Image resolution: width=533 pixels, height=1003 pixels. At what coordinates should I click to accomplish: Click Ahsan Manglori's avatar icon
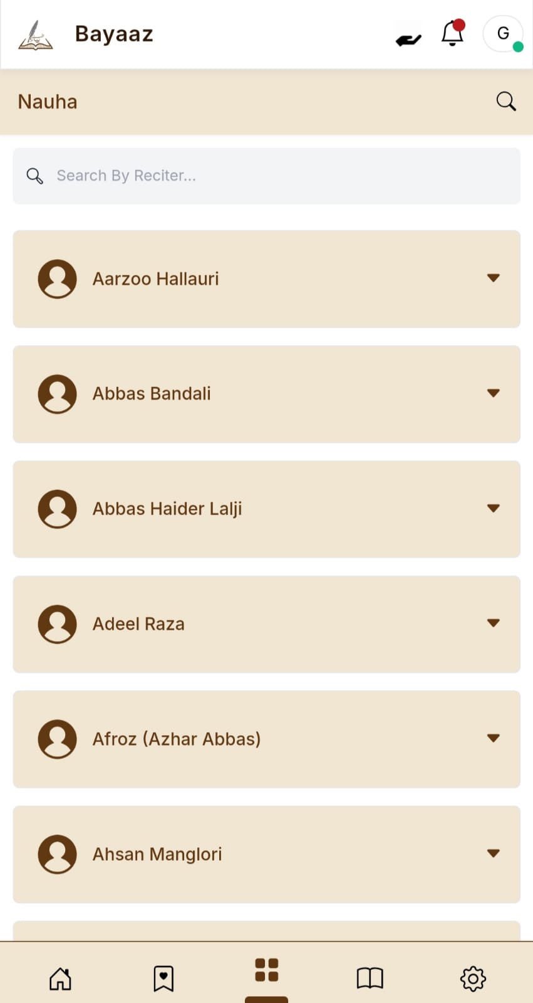pos(58,854)
